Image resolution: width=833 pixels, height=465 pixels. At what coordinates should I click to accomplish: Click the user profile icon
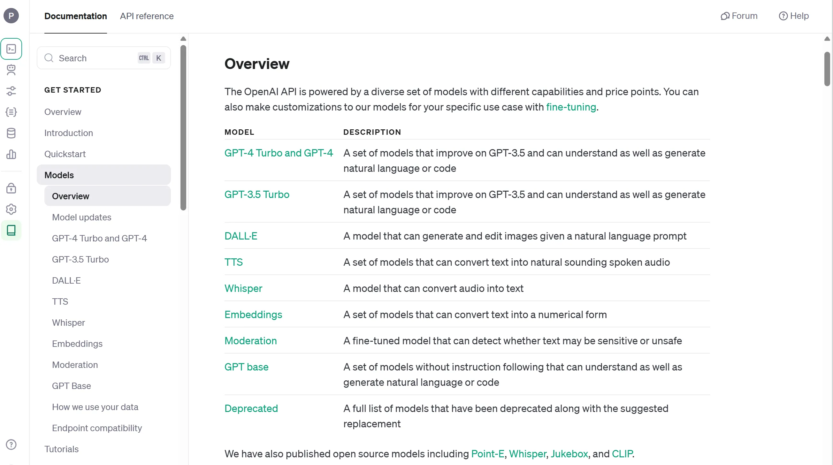(11, 15)
